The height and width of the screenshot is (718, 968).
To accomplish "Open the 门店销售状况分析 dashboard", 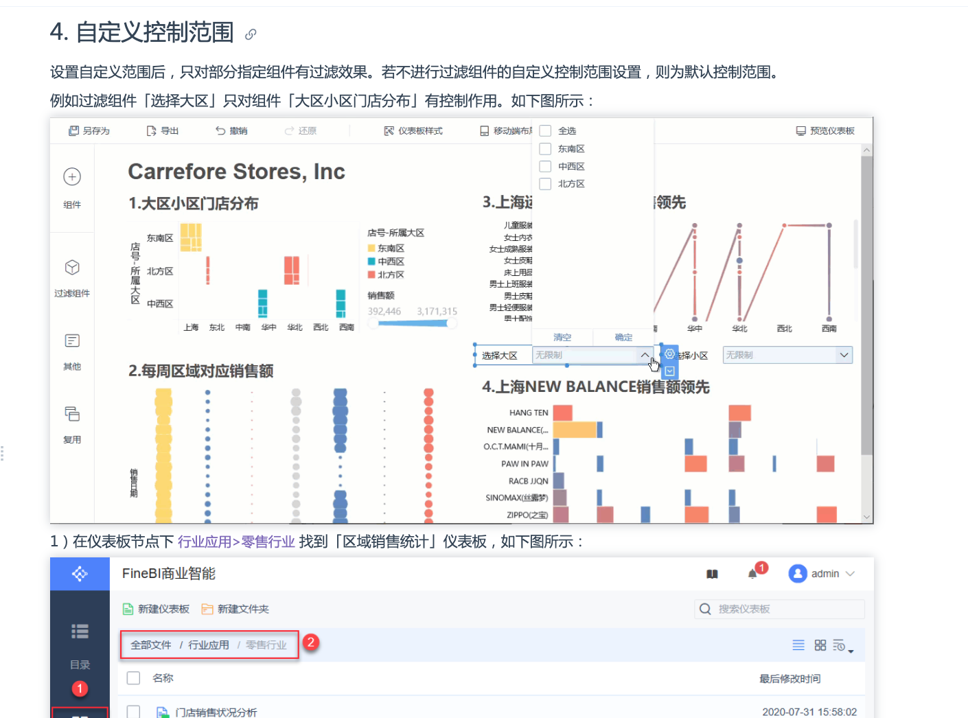I will coord(216,713).
